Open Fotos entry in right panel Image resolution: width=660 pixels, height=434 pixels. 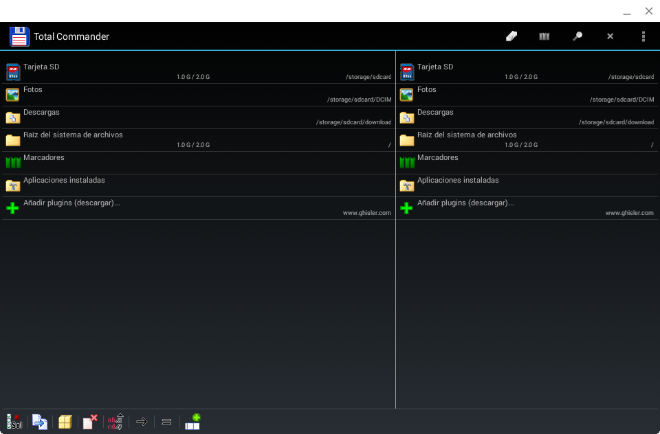[x=527, y=95]
